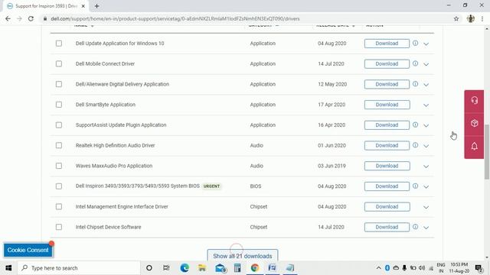Check Realtek High Definition Audio Driver box

coord(59,145)
